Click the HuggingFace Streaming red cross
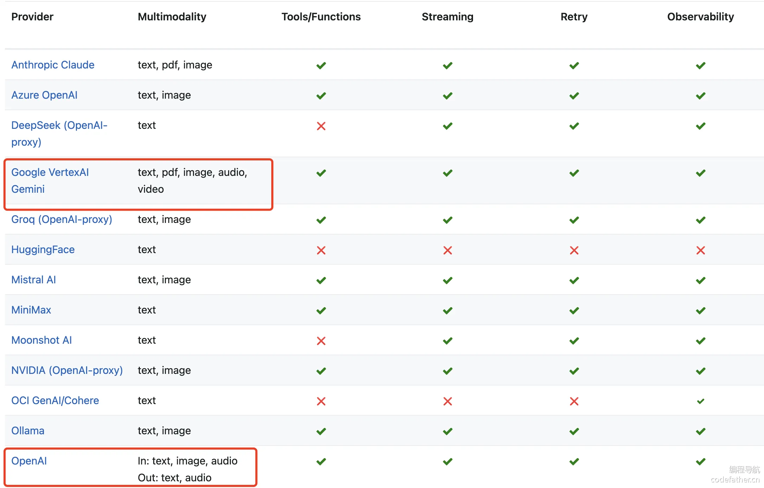The height and width of the screenshot is (488, 764). pos(448,250)
